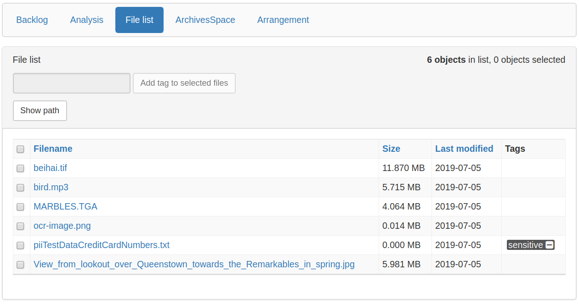
Task: Select the File list tab
Action: pyautogui.click(x=139, y=20)
